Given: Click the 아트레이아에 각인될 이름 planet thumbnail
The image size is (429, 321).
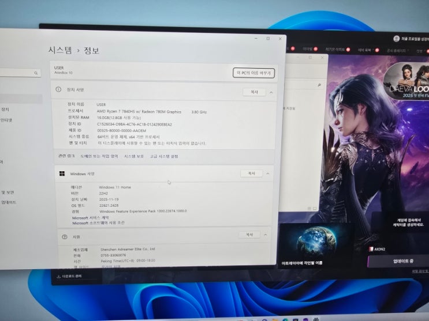Looking at the screenshot, I should (x=315, y=246).
